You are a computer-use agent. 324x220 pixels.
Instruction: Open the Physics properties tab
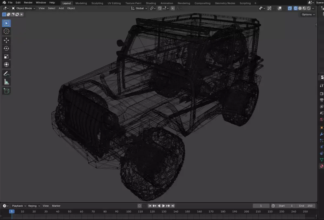(321, 147)
